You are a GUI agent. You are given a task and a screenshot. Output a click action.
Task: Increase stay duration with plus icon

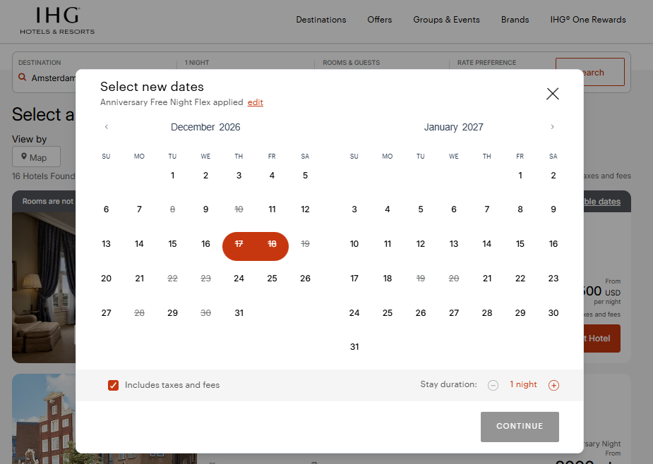click(553, 385)
